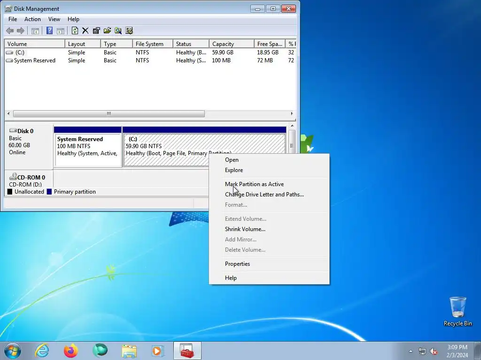Open the View menu

54,19
